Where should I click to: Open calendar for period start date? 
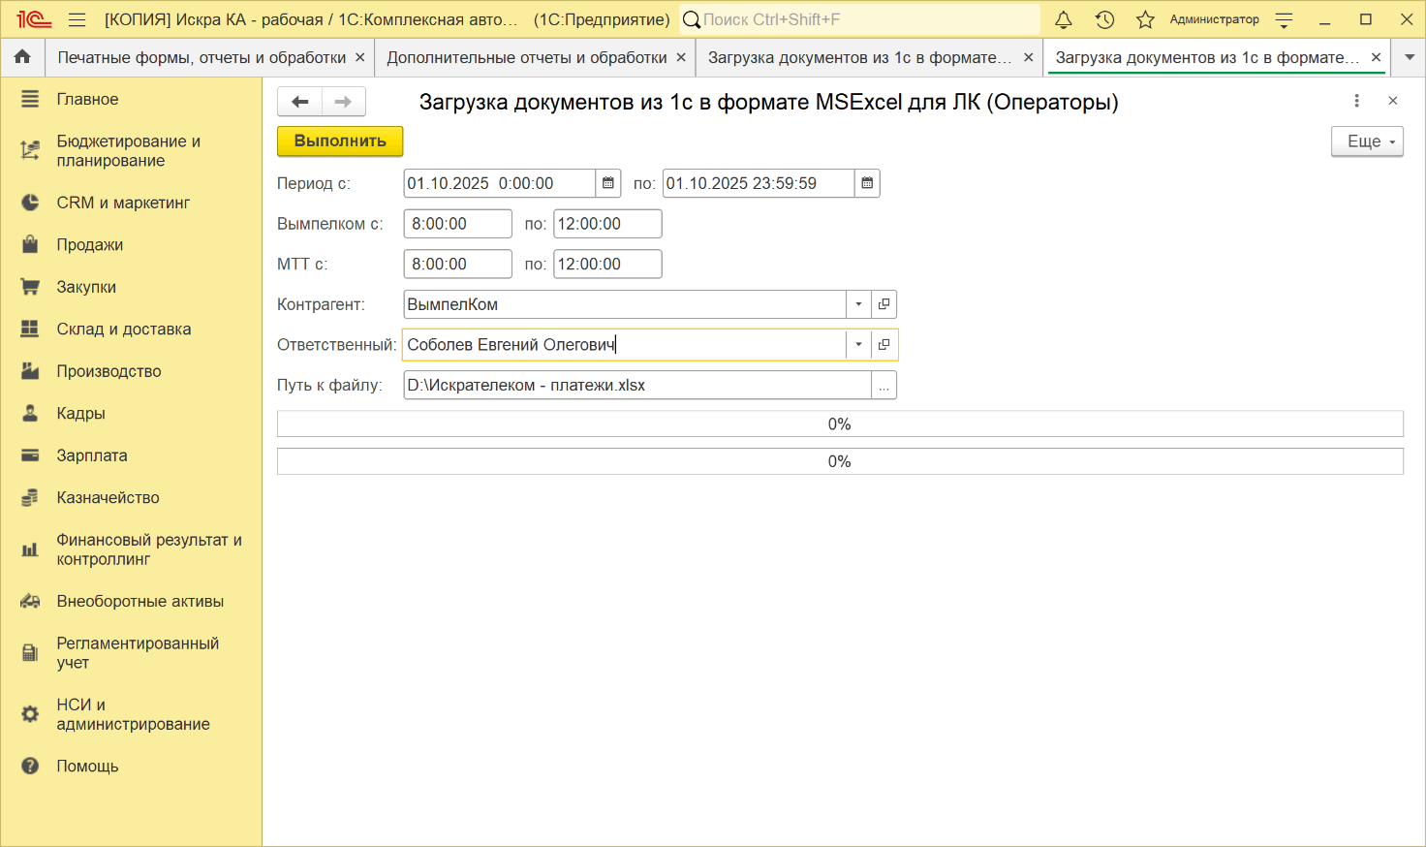point(608,183)
